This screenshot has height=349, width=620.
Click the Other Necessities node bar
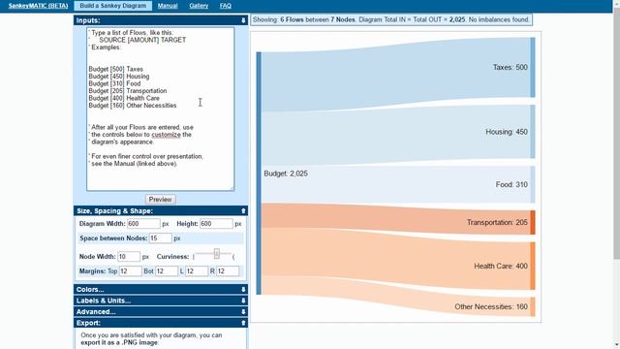pyautogui.click(x=533, y=306)
